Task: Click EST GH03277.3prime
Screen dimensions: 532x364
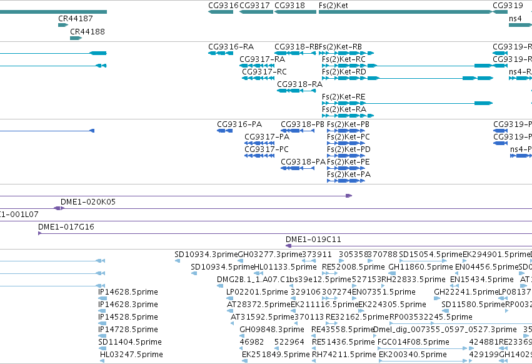Action: (x=240, y=261)
